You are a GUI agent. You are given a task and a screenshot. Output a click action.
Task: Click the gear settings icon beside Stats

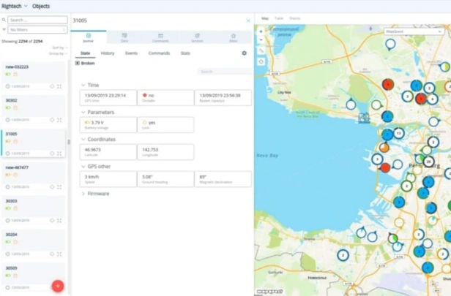(x=245, y=53)
